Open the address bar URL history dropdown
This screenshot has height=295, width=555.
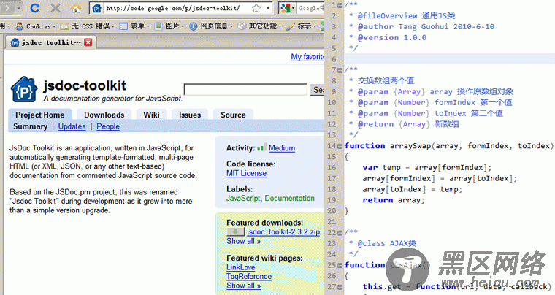coord(267,8)
